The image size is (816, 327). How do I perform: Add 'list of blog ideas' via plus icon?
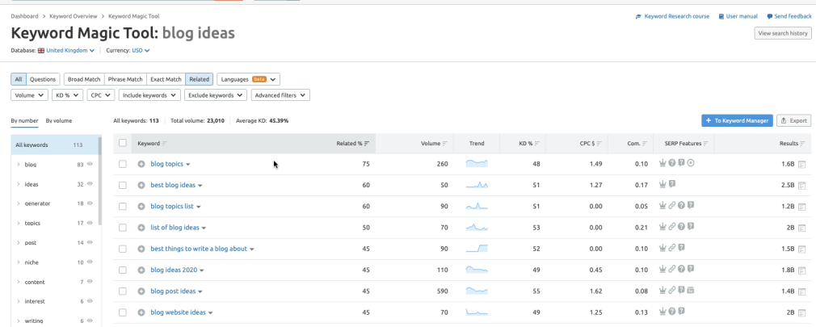(141, 228)
